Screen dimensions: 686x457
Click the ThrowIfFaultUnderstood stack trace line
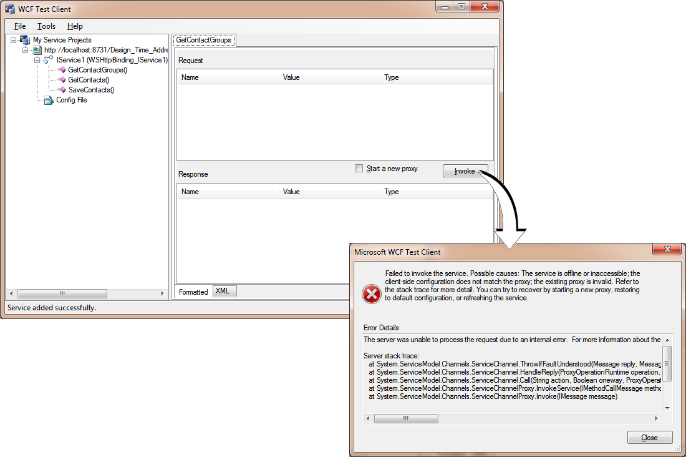pyautogui.click(x=515, y=364)
